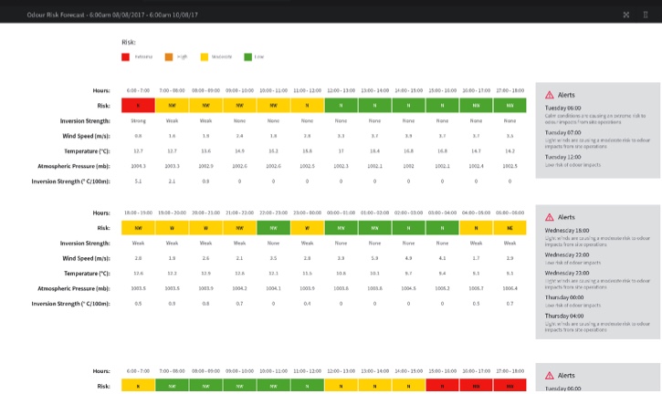The height and width of the screenshot is (394, 662).
Task: Click the '18.4' temperature value
Action: pyautogui.click(x=374, y=151)
